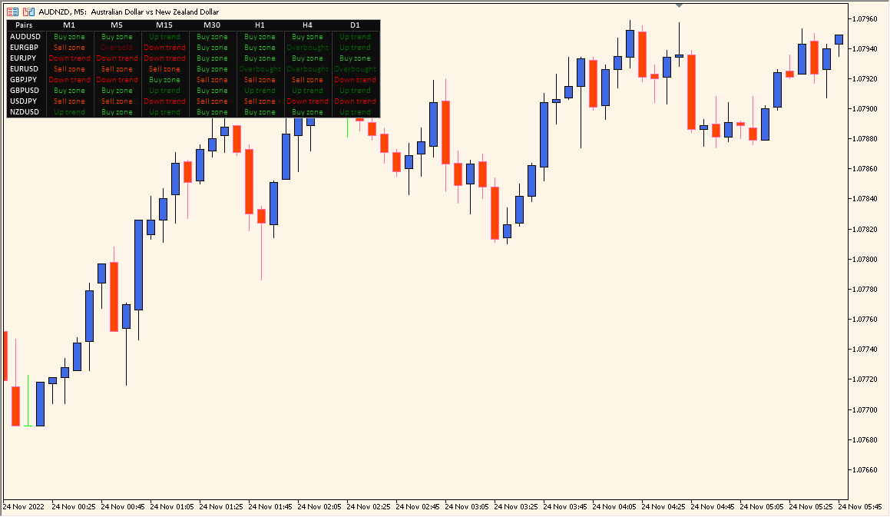The image size is (890, 517).
Task: Click the small triangle marker above the chart
Action: click(678, 5)
